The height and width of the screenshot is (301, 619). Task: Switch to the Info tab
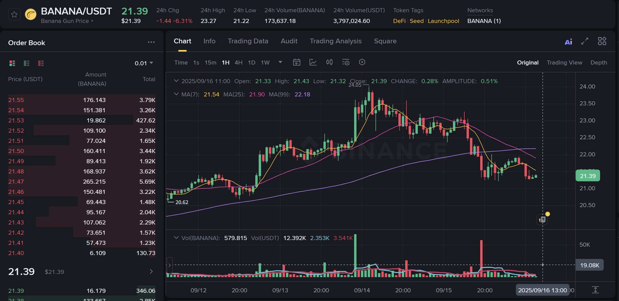(x=209, y=41)
